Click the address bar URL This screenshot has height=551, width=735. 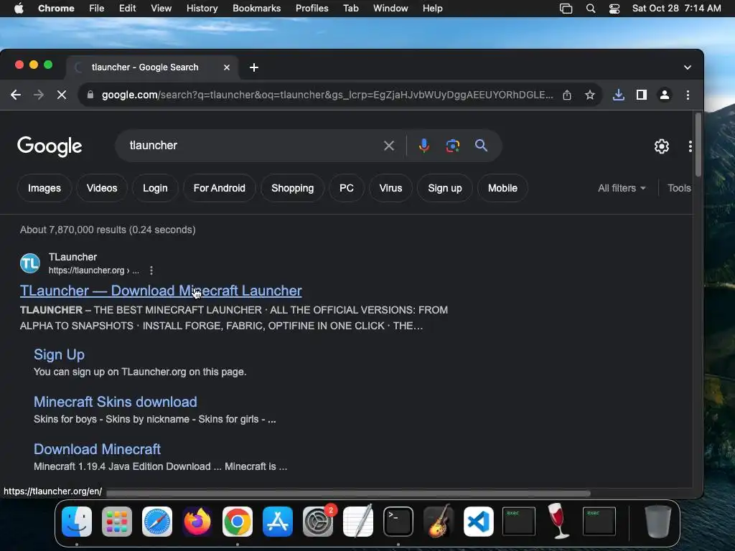(327, 95)
